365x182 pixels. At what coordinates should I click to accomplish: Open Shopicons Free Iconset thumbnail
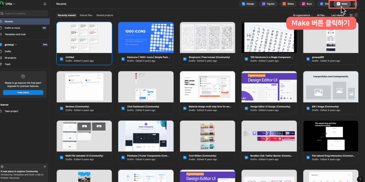[207, 37]
